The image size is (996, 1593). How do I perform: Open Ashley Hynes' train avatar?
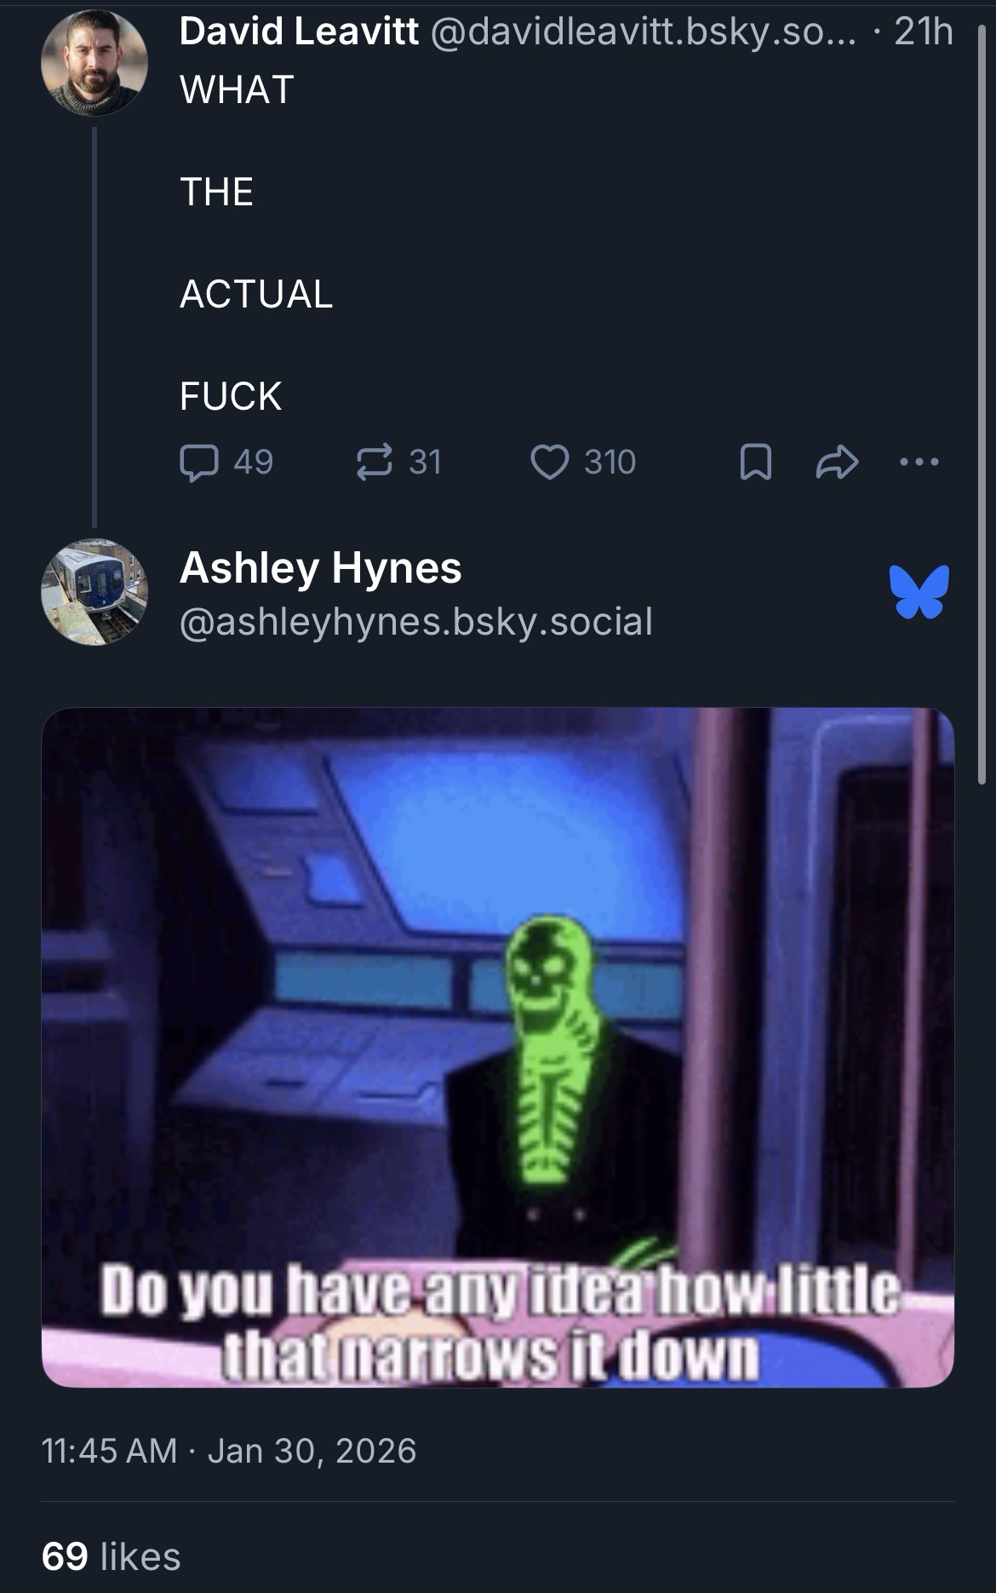click(94, 592)
